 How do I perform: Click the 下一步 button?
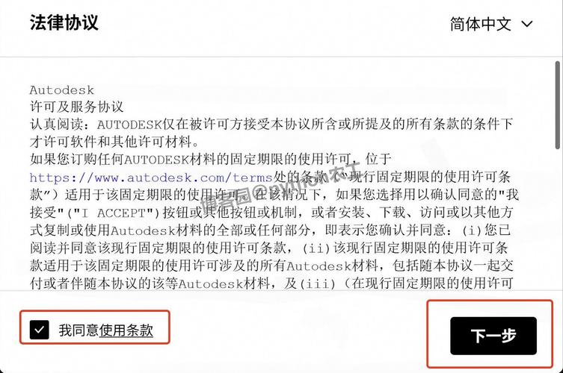(493, 336)
